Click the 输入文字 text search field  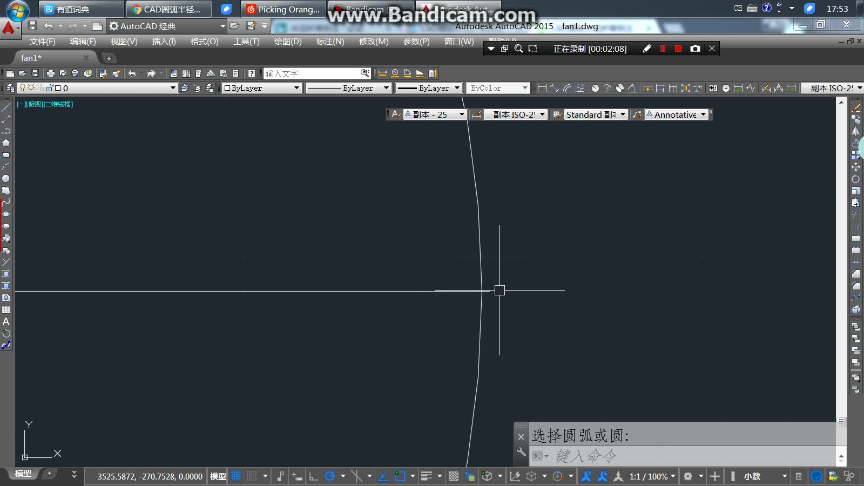click(312, 73)
